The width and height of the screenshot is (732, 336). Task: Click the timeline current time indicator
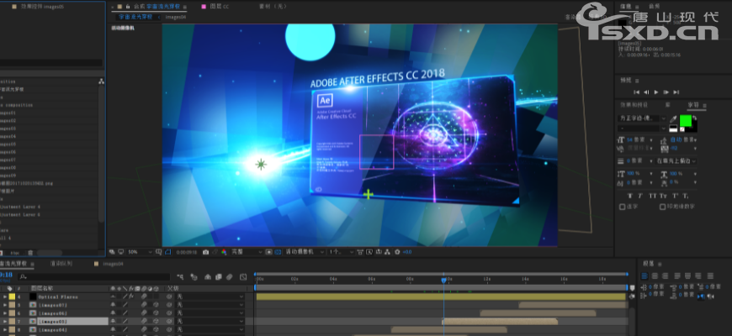tap(443, 280)
